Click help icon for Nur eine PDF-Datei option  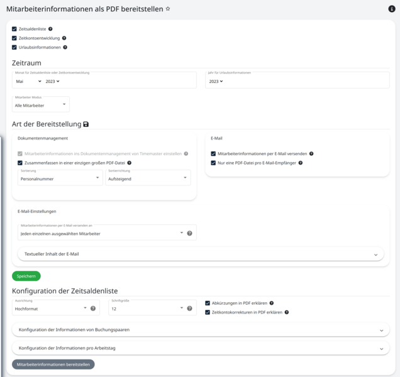pyautogui.click(x=301, y=163)
